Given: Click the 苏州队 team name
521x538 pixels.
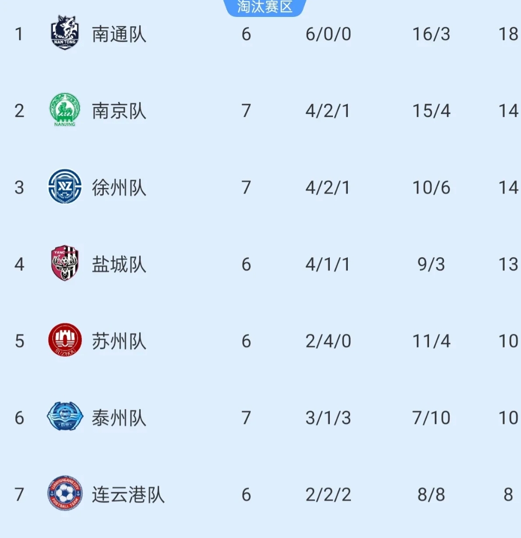Looking at the screenshot, I should [x=119, y=341].
